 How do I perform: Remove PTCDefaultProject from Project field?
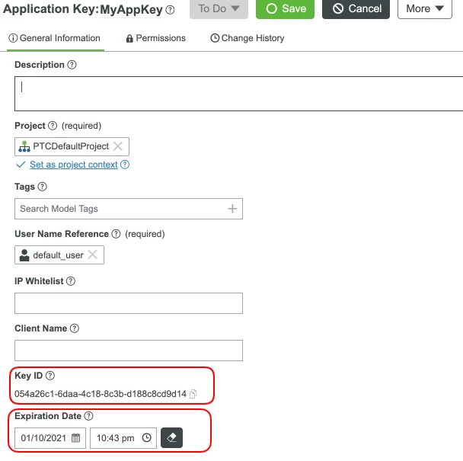[x=118, y=146]
